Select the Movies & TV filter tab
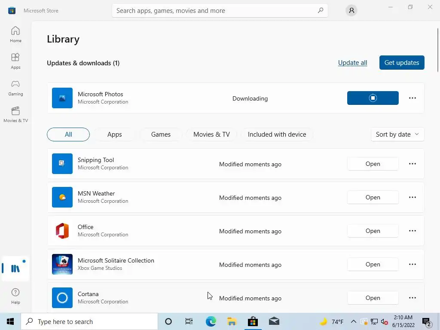This screenshot has width=440, height=330. [x=211, y=134]
